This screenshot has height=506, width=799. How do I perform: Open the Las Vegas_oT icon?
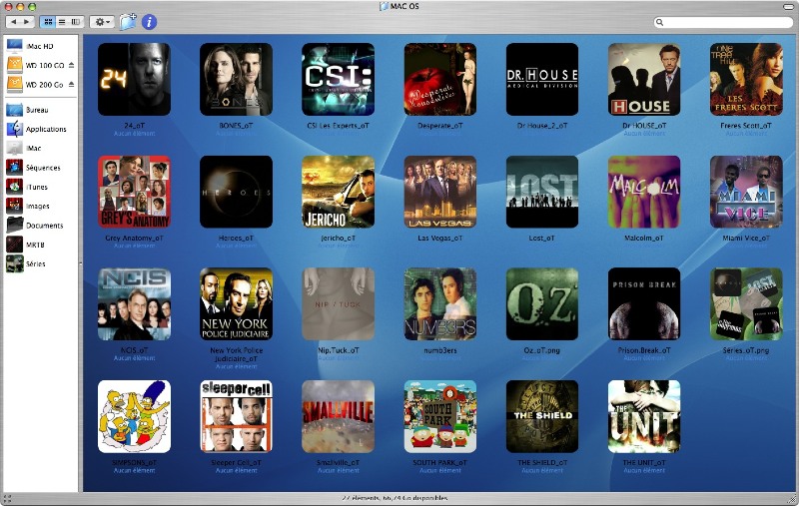click(440, 192)
